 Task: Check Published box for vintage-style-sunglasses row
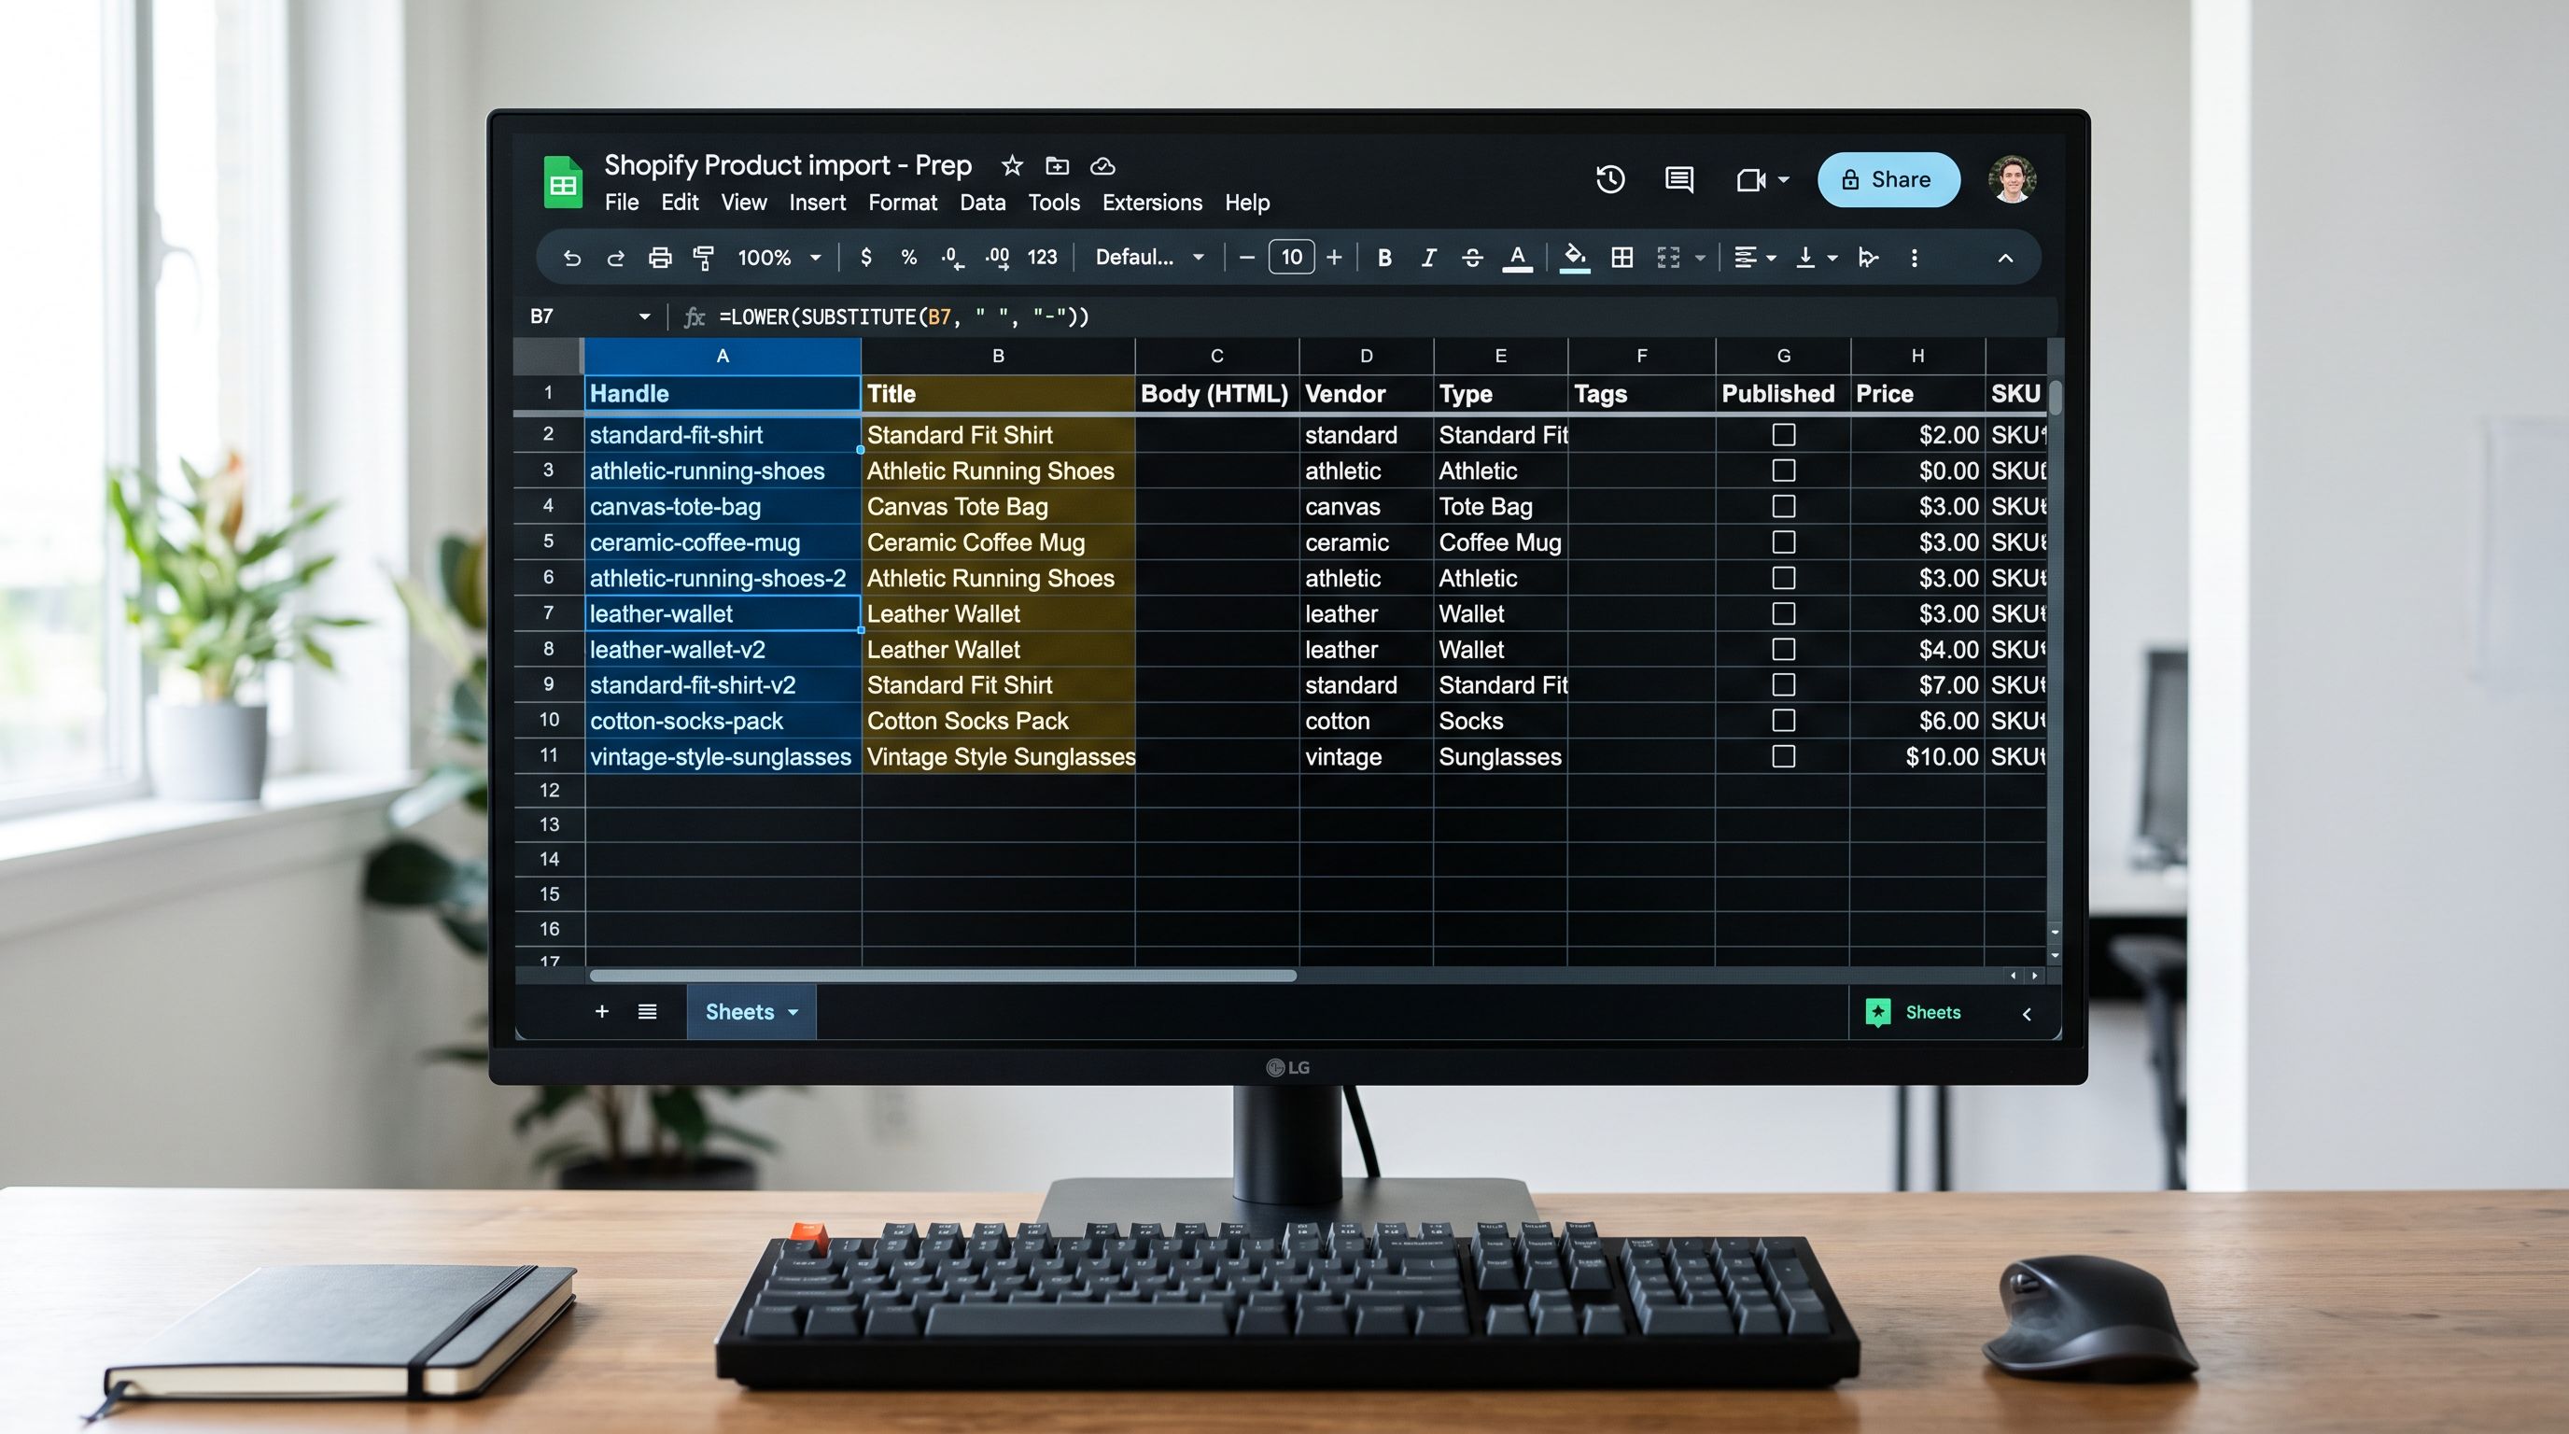pos(1783,757)
